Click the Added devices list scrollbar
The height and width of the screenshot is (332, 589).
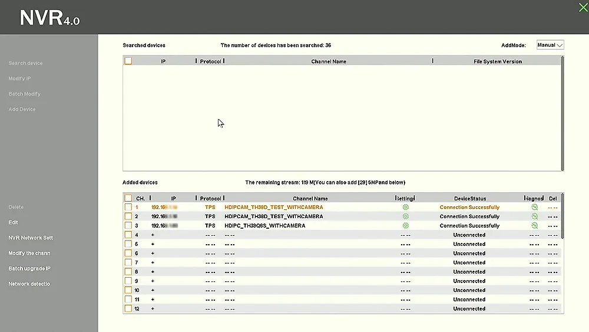coord(562,216)
